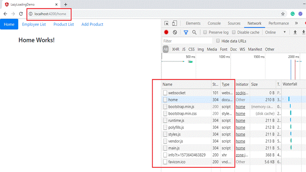
Task: Check the Hide data URLs checkbox
Action: pos(218,41)
